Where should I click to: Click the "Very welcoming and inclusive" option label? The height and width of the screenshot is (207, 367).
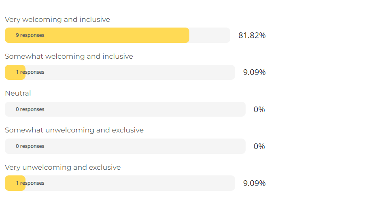pos(57,19)
